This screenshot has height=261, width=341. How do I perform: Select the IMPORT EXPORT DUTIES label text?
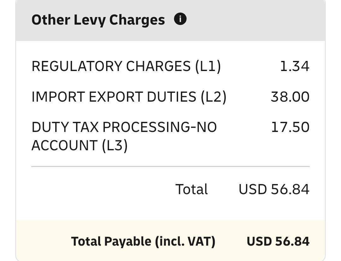tap(114, 97)
